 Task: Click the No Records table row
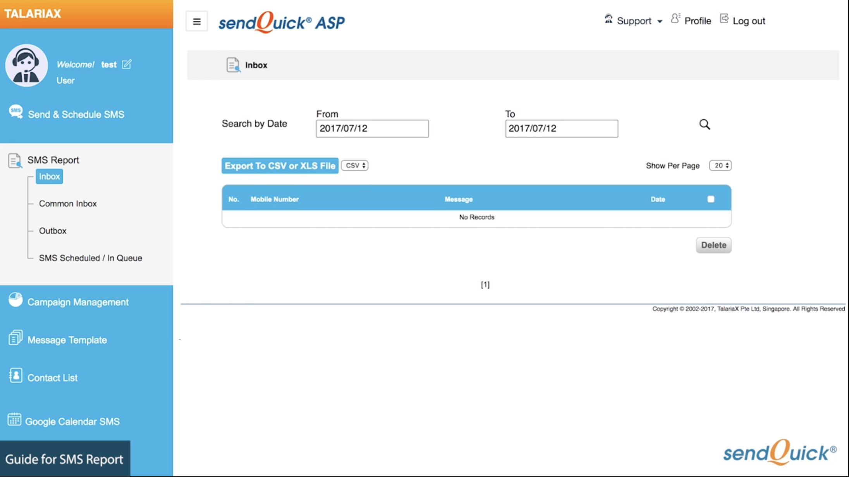tap(476, 217)
